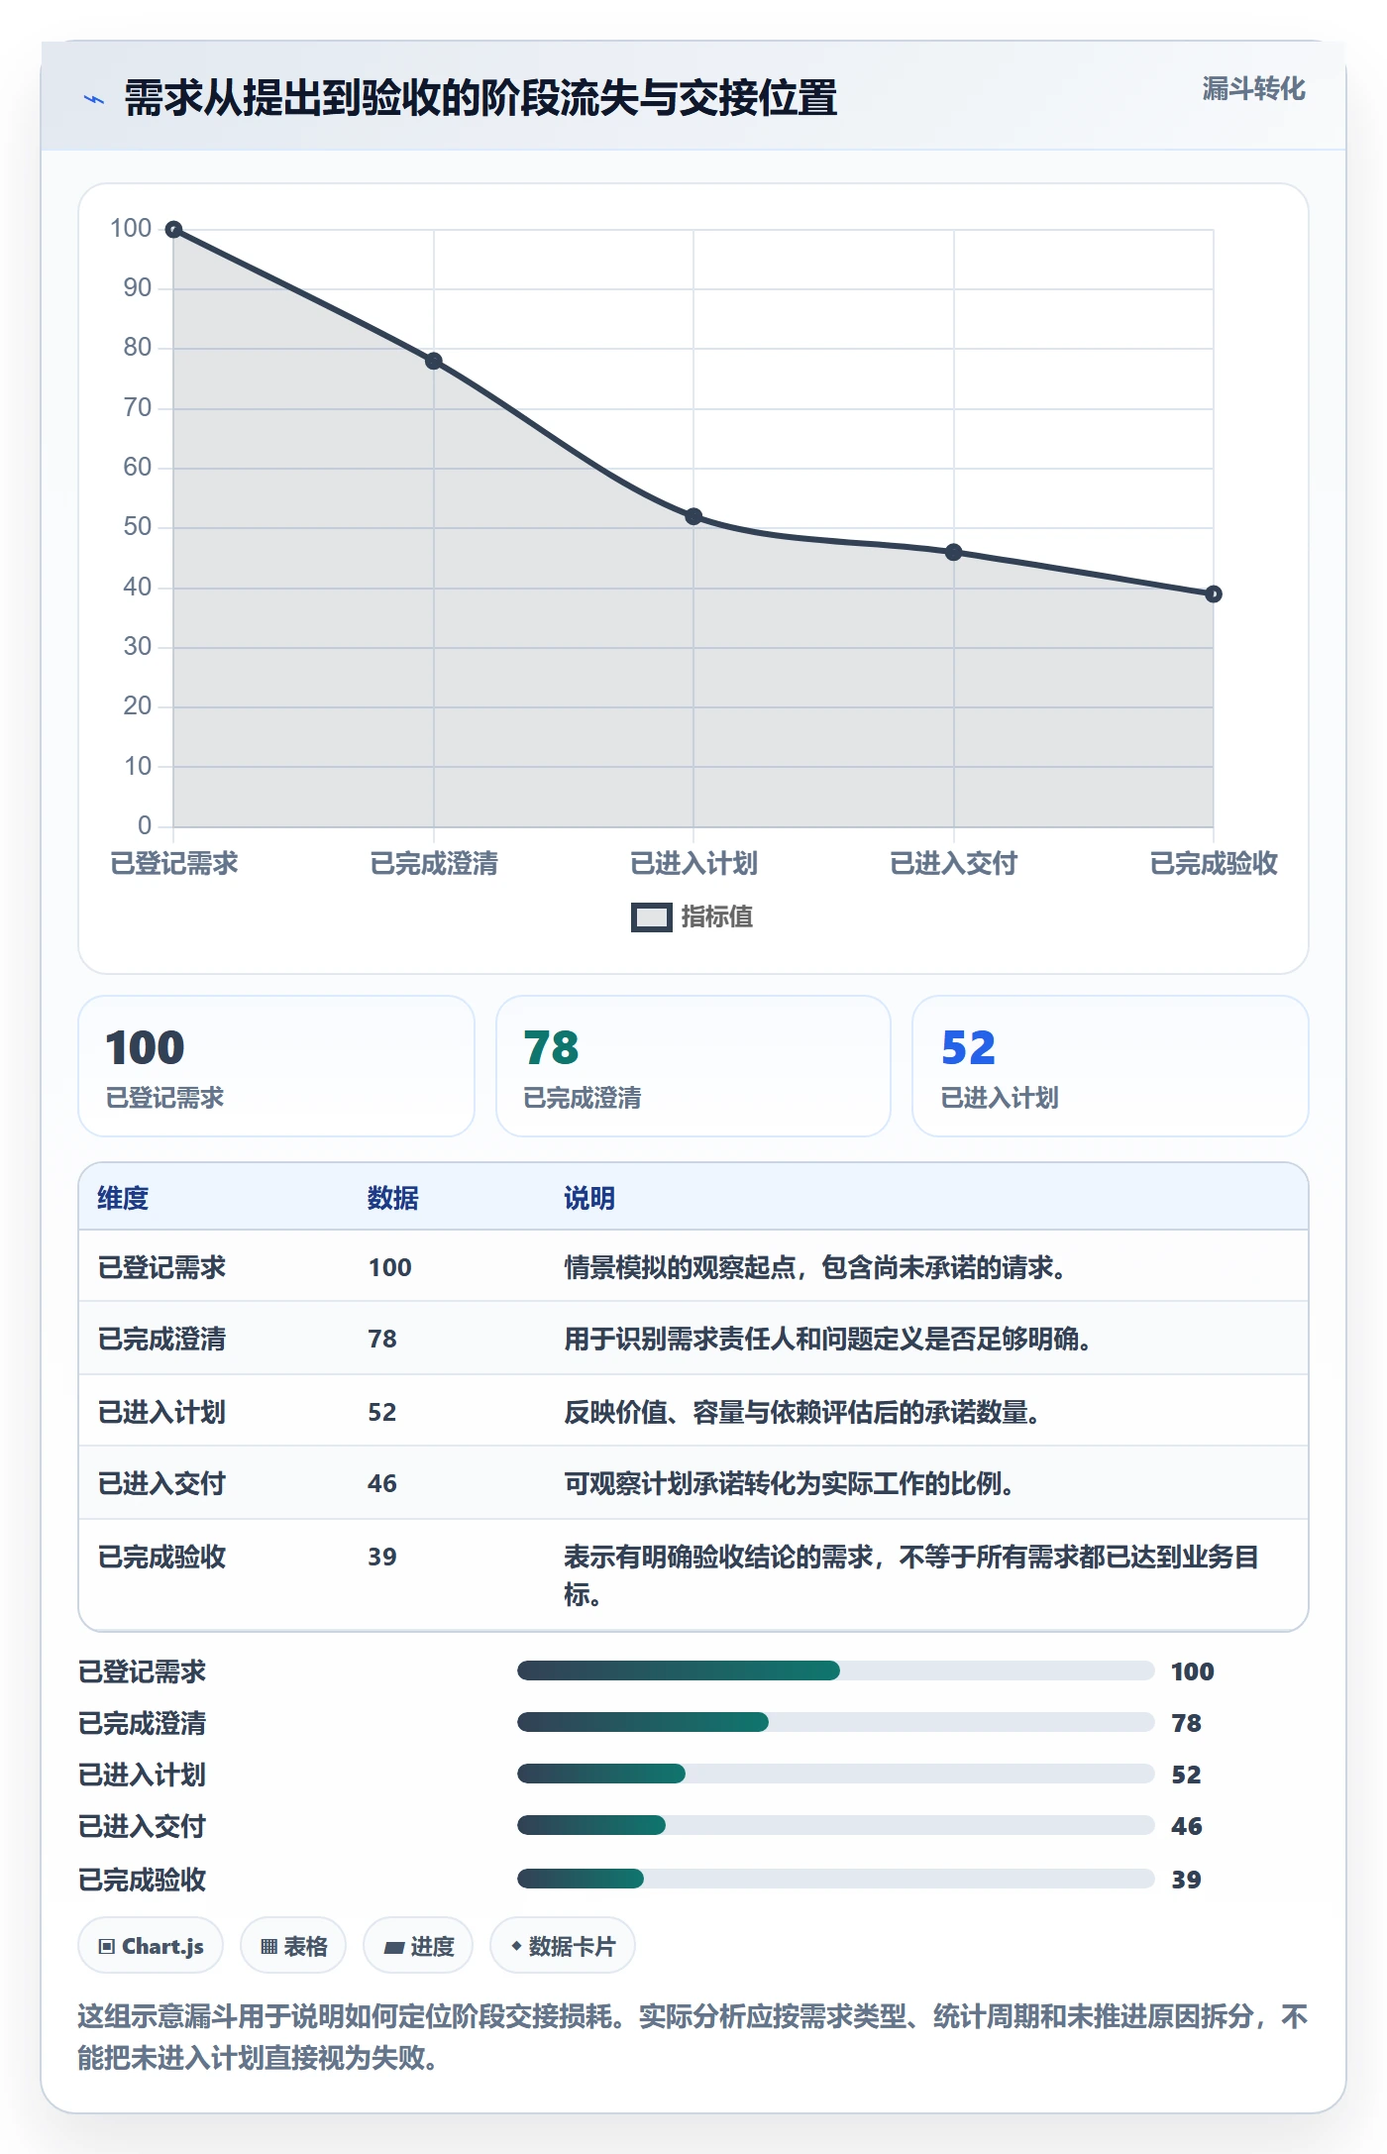The width and height of the screenshot is (1387, 2154).
Task: Select the Chart.js tag chip
Action: pos(151,1946)
